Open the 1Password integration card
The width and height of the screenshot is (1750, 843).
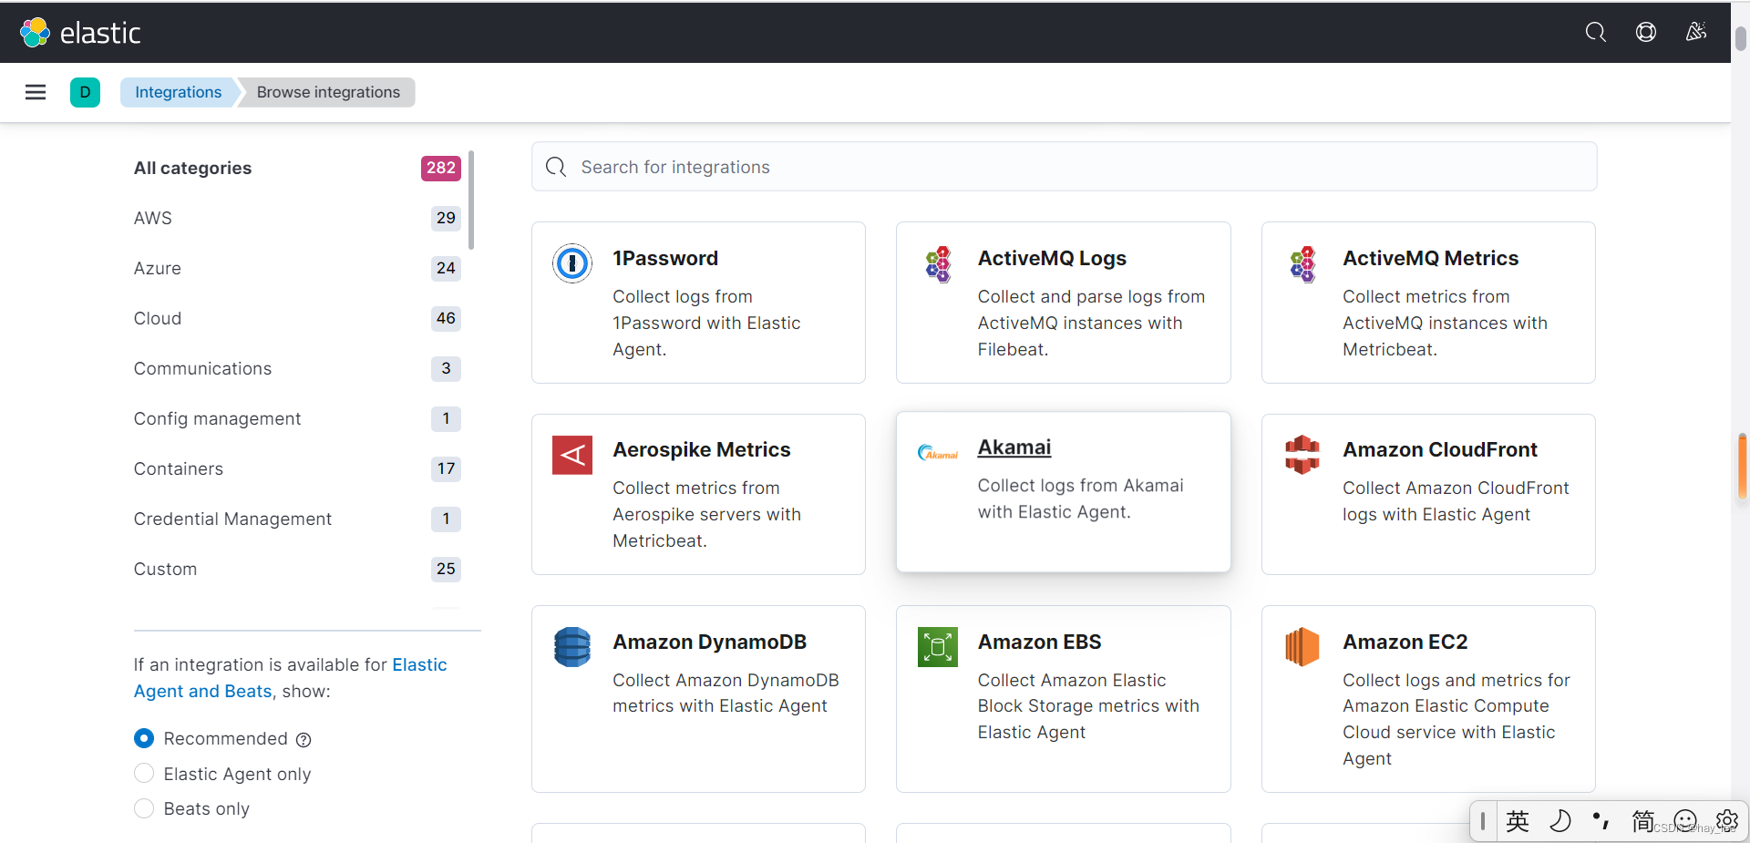(x=698, y=303)
